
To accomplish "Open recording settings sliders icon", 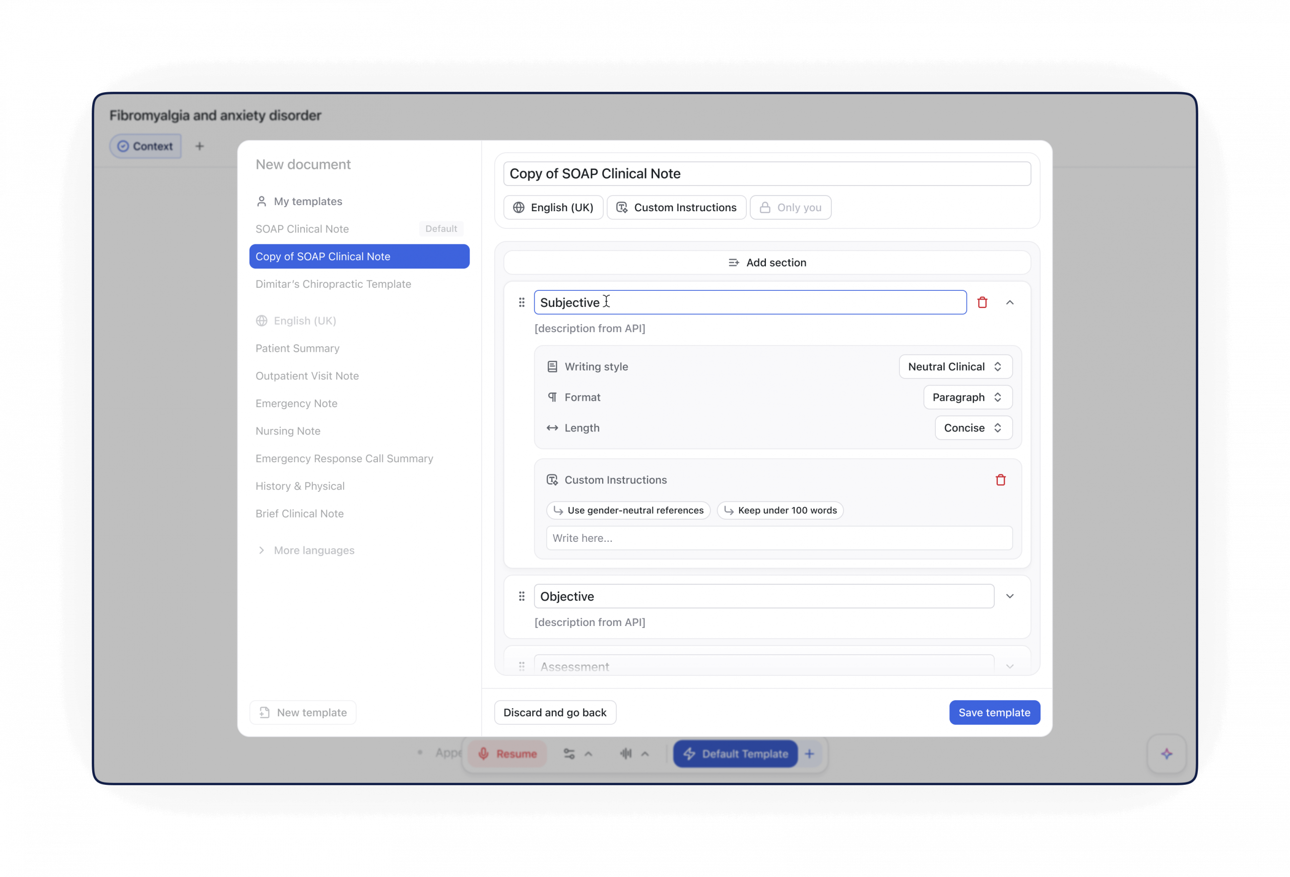I will point(569,753).
